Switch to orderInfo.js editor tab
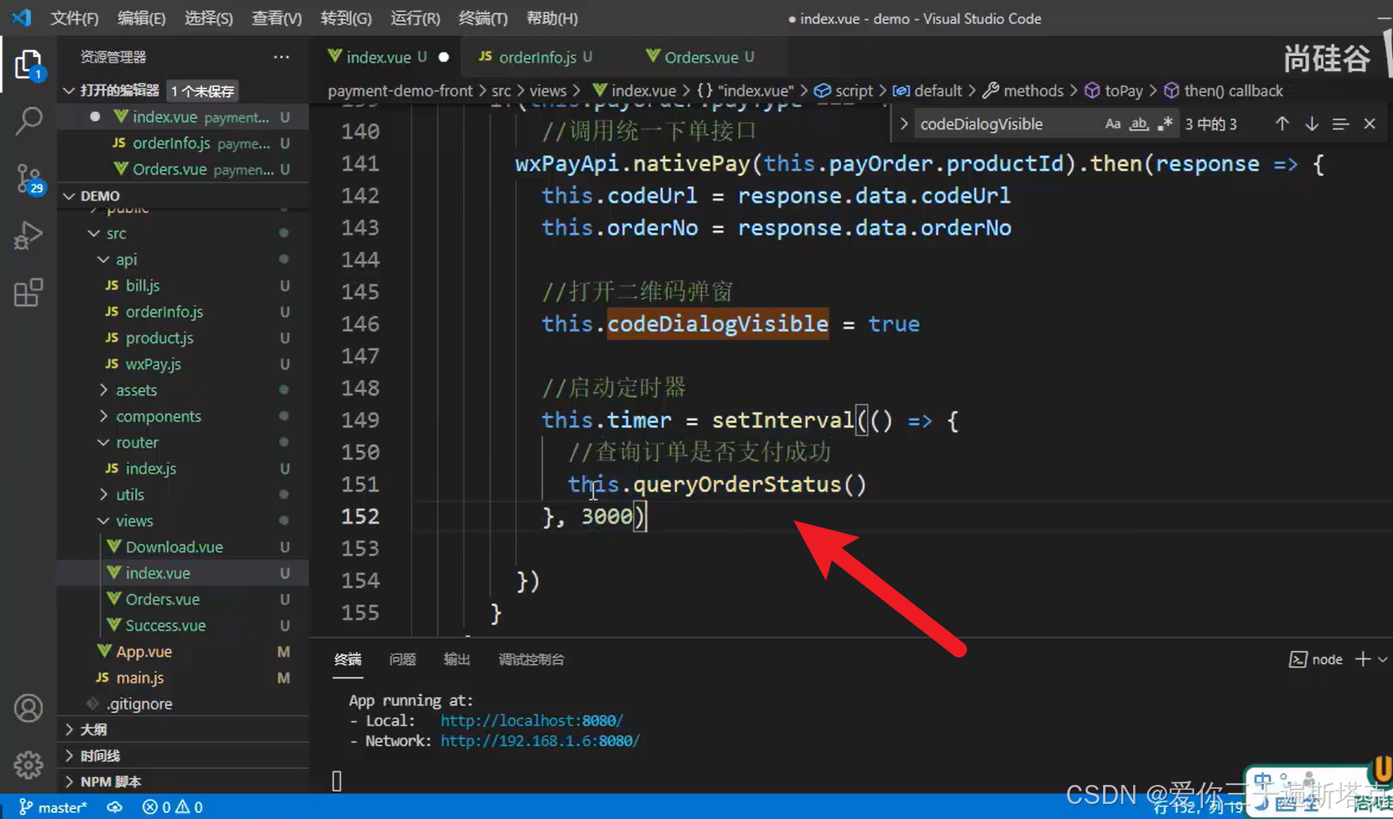1393x819 pixels. tap(537, 57)
